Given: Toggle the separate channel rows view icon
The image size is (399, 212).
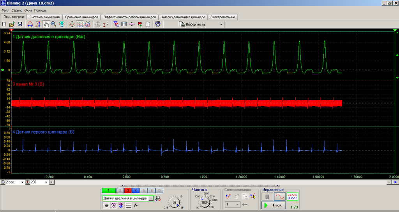Looking at the screenshot, I should click(x=80, y=24).
